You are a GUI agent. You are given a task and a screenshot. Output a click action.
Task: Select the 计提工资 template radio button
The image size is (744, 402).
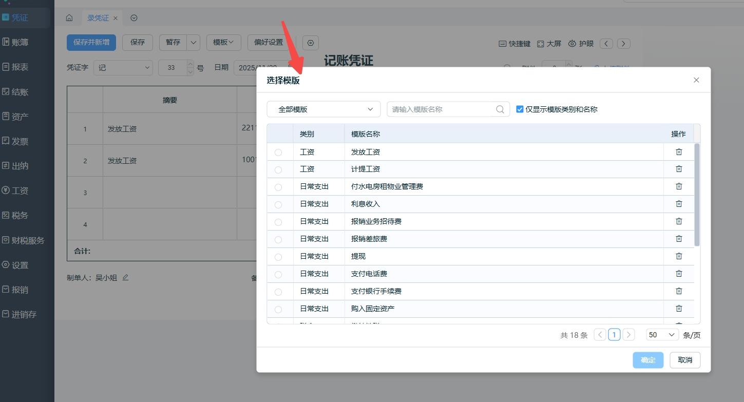[278, 169]
